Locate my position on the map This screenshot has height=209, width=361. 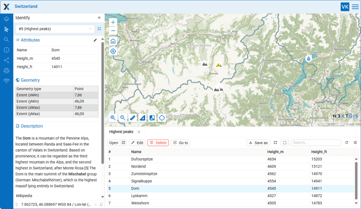(113, 52)
